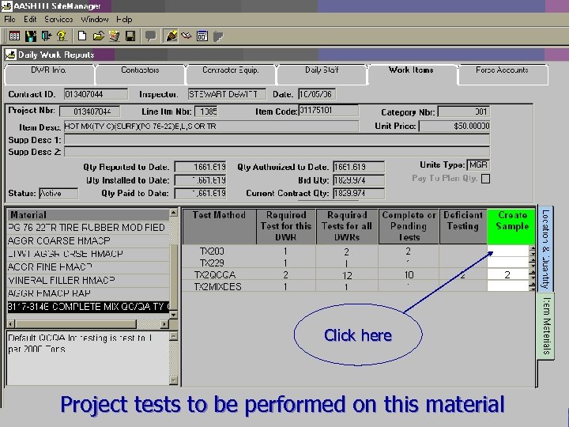Select material MINERAL FILLER HMACP
The image size is (569, 427).
pyautogui.click(x=88, y=280)
